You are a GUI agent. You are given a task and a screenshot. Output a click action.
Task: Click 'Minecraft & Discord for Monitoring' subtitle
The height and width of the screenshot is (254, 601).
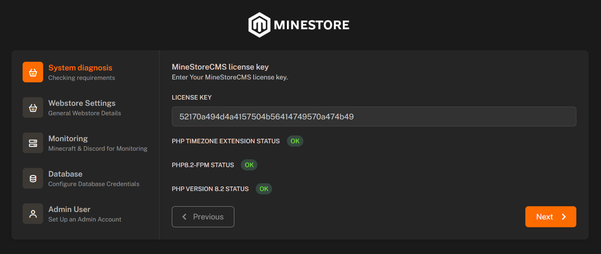(x=98, y=149)
